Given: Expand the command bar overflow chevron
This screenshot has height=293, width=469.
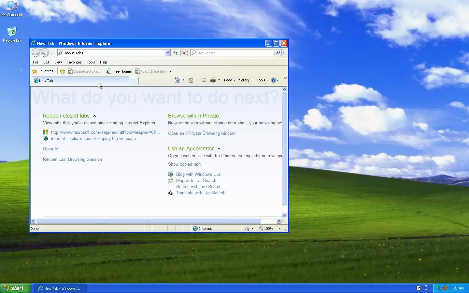Looking at the screenshot, I should coord(285,78).
